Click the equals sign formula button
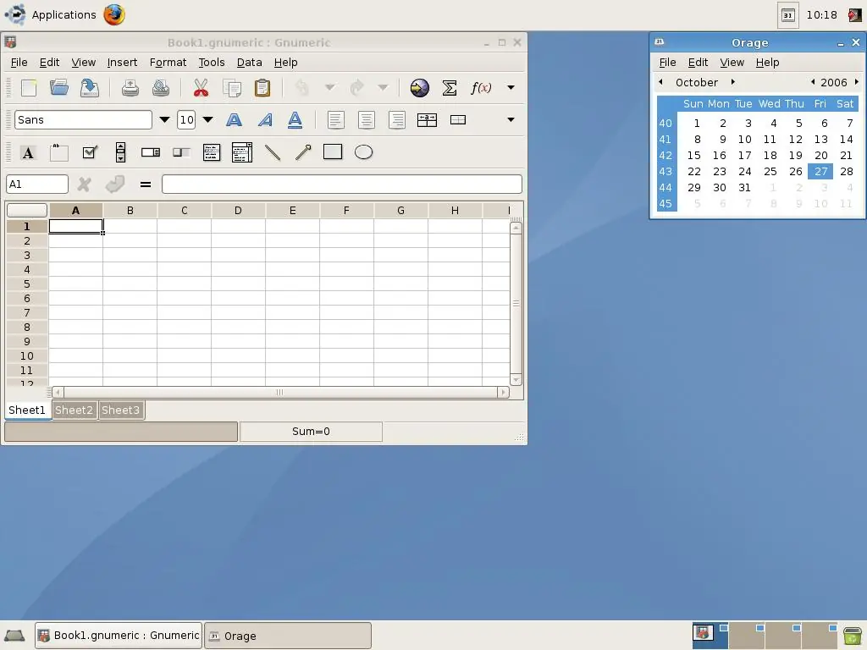 tap(146, 185)
